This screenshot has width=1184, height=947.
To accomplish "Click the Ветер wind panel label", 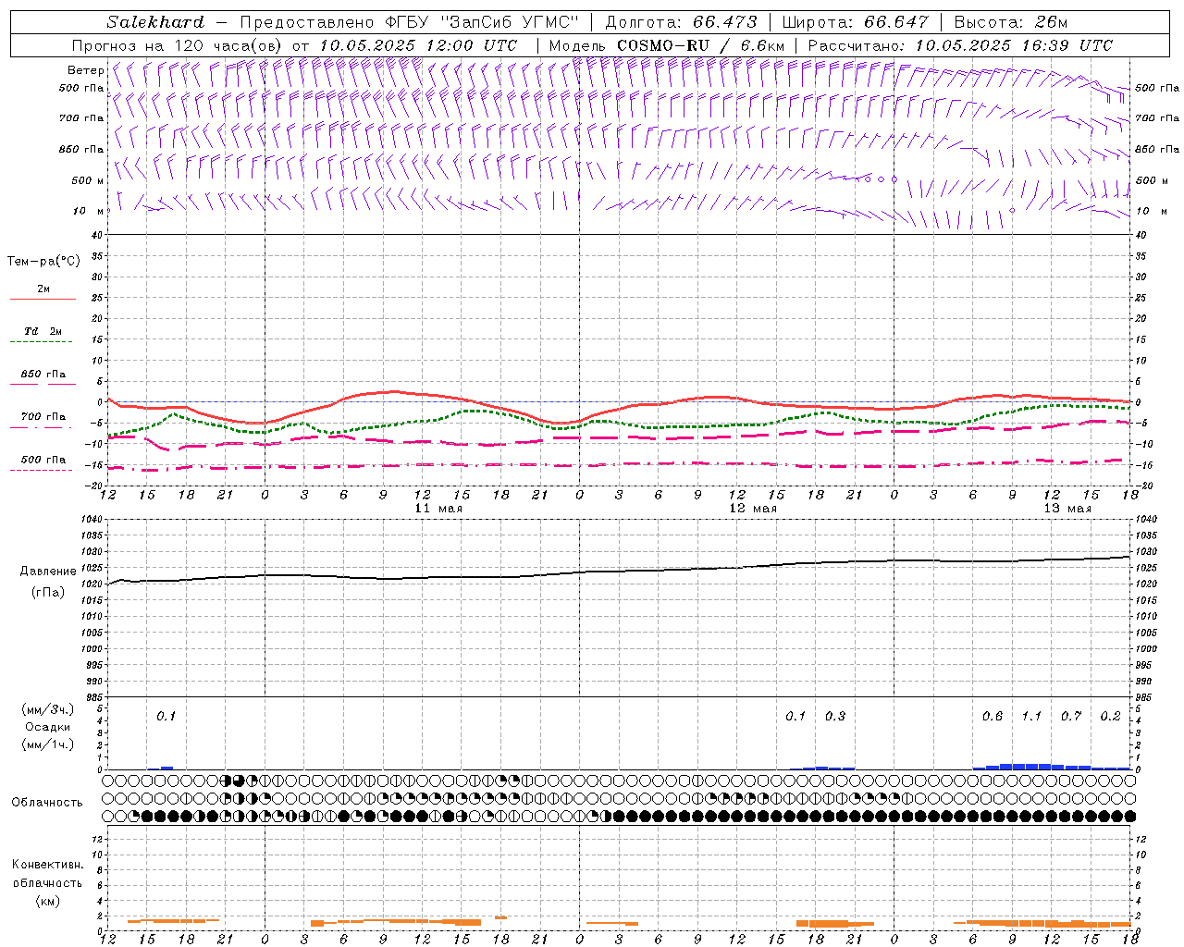I will coord(85,70).
